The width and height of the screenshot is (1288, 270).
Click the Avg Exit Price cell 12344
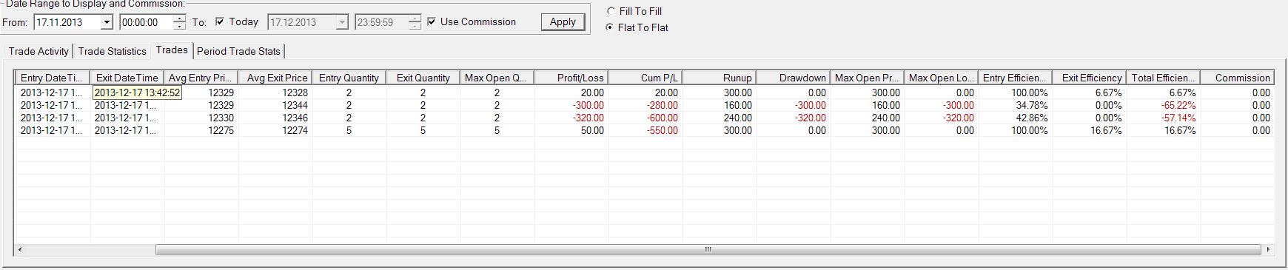coord(275,106)
